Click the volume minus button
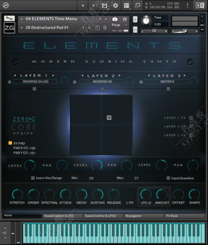 point(173,32)
